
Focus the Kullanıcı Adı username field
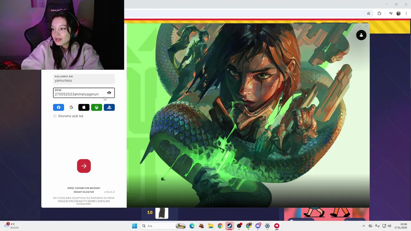84,79
